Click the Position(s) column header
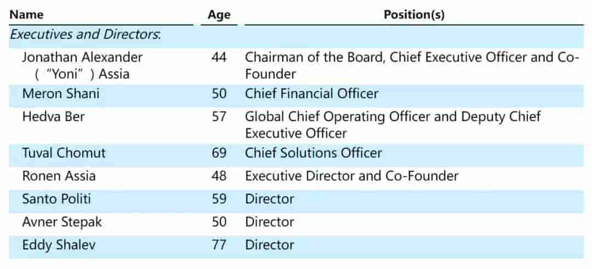 pyautogui.click(x=414, y=15)
